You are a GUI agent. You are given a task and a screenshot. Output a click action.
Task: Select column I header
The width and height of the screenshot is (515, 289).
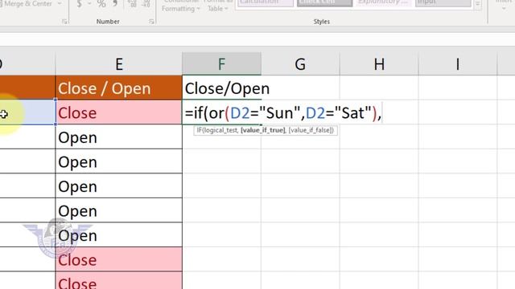pyautogui.click(x=458, y=64)
